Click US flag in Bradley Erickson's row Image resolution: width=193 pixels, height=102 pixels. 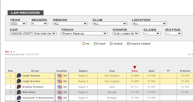[x=59, y=87]
